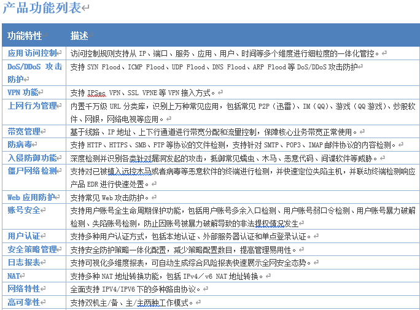Click the line 件、网银，网络电视等应用
The image size is (420, 310).
pyautogui.click(x=117, y=119)
